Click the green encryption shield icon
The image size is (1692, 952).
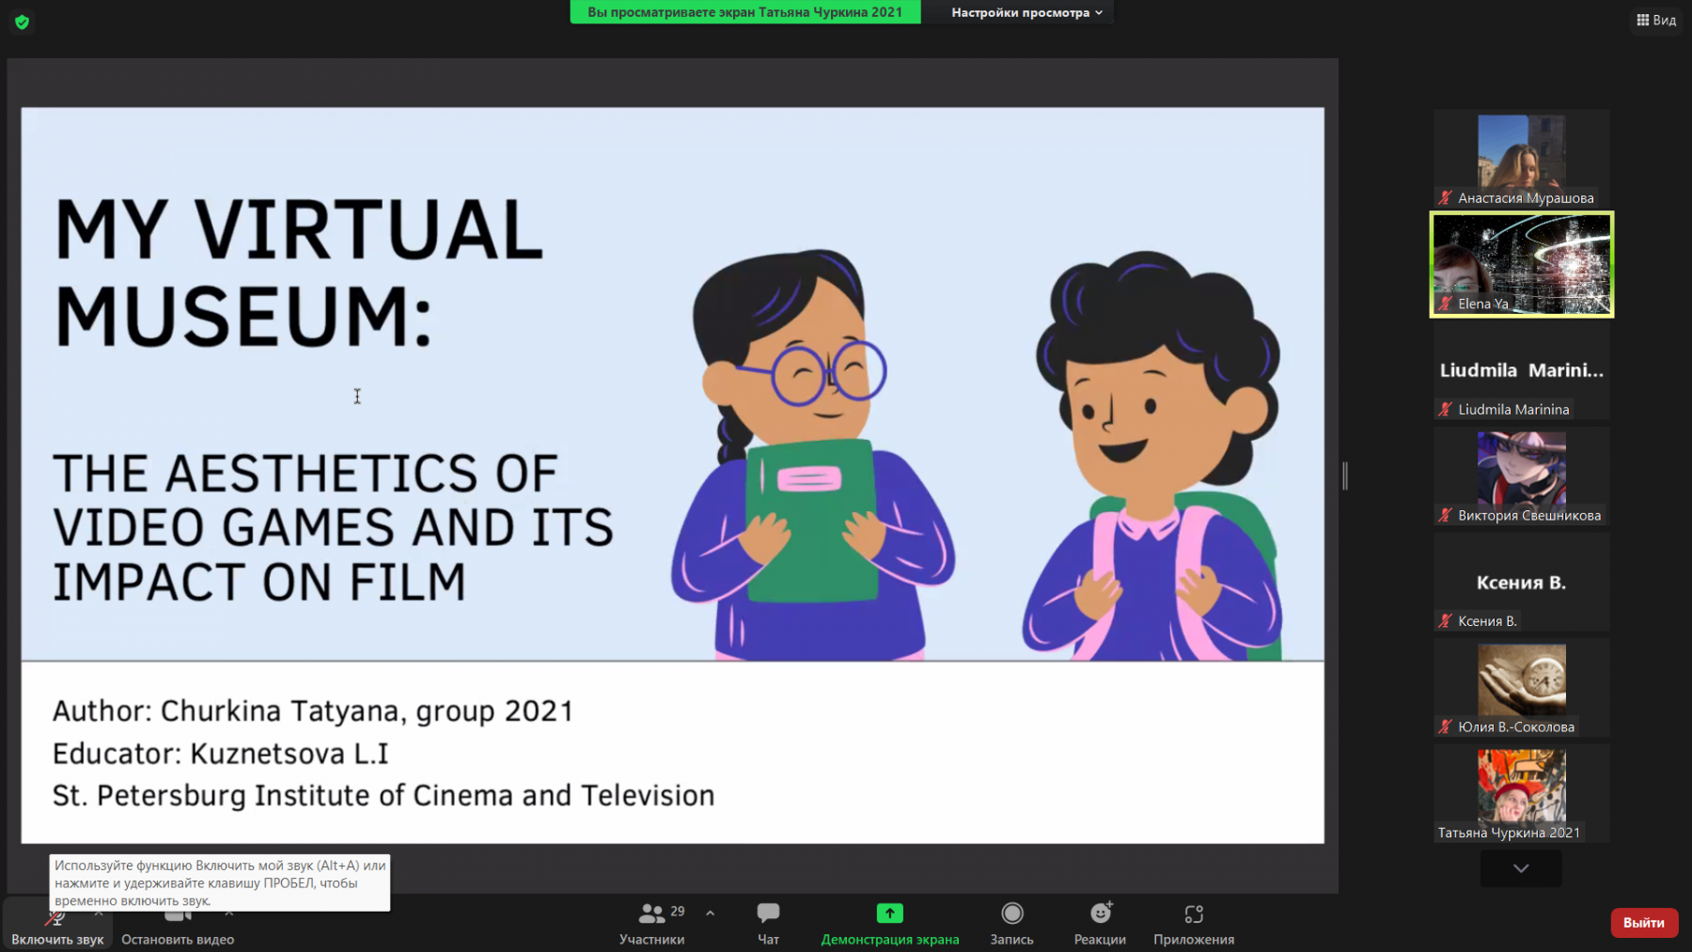pyautogui.click(x=23, y=22)
